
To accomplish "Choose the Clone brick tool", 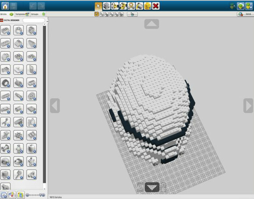I will tap(107, 6).
